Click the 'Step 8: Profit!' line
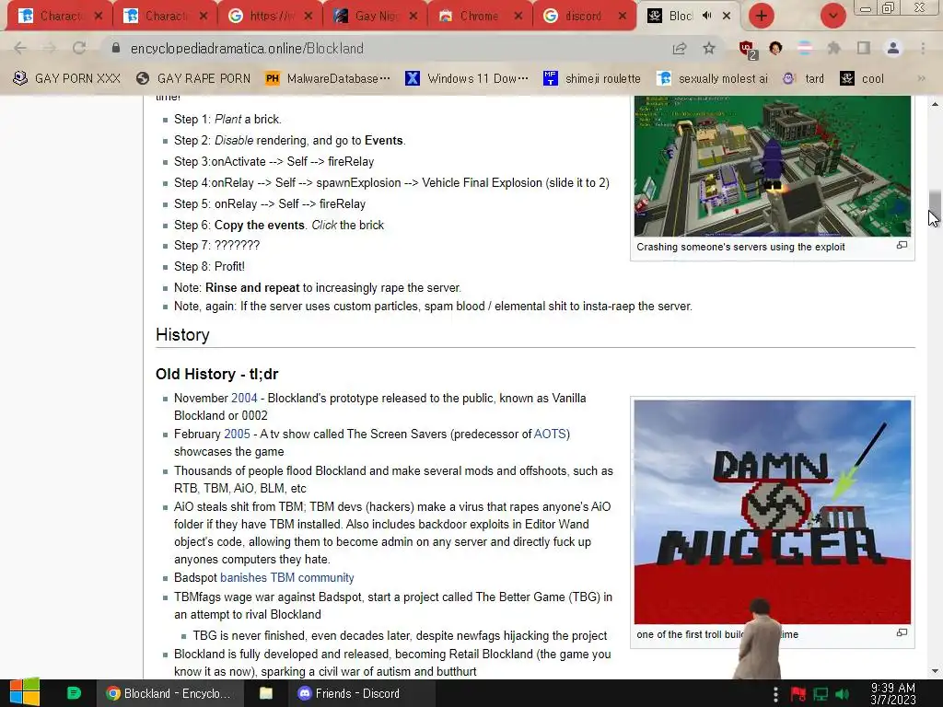Viewport: 943px width, 707px height. point(209,266)
